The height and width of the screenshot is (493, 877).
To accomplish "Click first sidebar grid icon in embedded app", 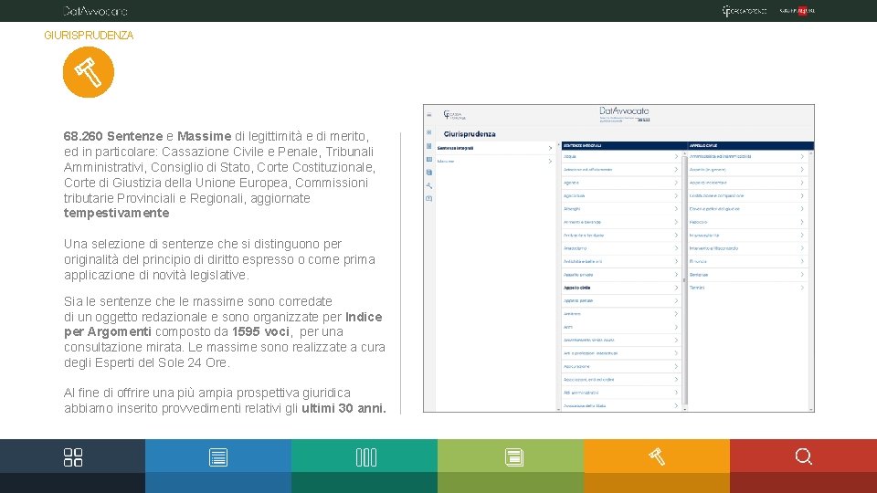I will pyautogui.click(x=429, y=132).
